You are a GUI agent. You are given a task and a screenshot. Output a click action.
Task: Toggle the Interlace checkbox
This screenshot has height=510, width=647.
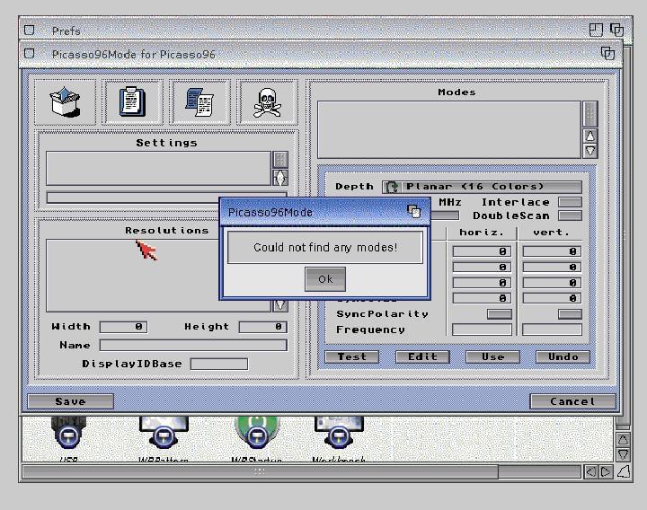pyautogui.click(x=570, y=202)
